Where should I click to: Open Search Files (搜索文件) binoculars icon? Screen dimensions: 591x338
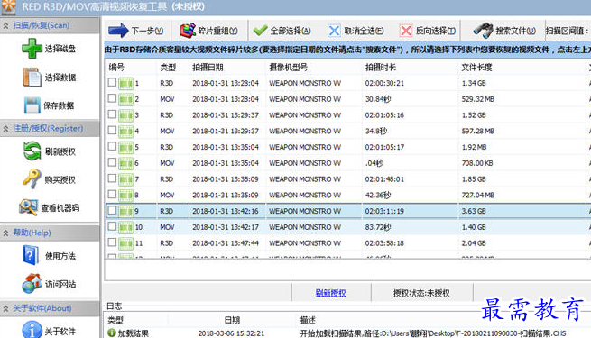point(484,31)
